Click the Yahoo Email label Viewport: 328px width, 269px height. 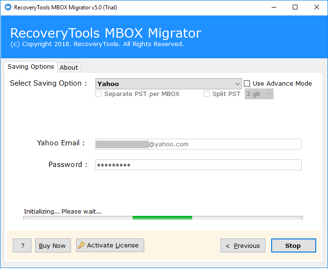(x=61, y=143)
